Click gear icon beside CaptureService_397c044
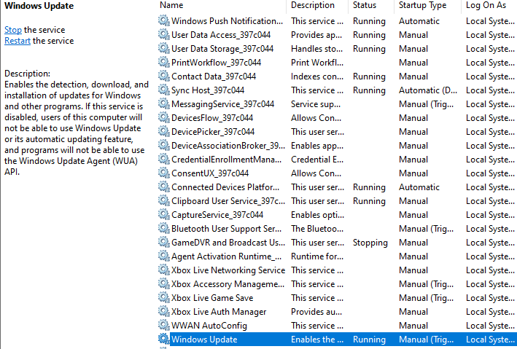 pyautogui.click(x=163, y=214)
